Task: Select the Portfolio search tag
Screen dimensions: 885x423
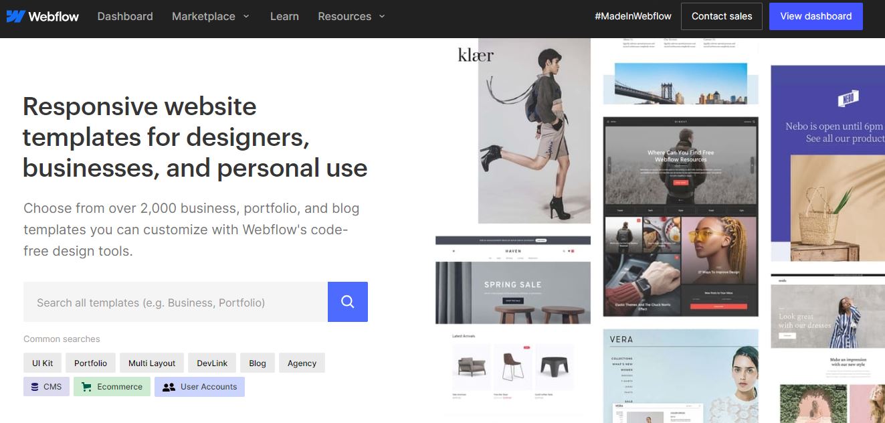Action: (x=90, y=363)
